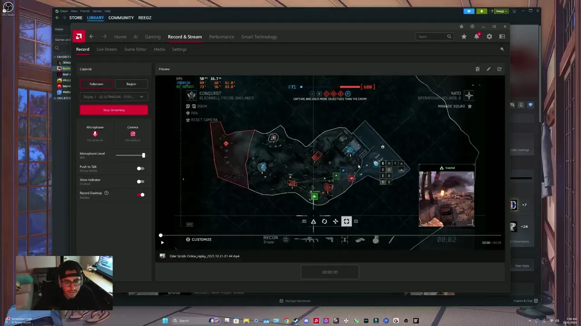Open the AI tab

135,37
